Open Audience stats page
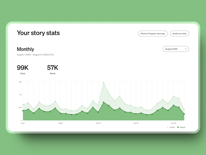This screenshot has width=206, height=155. tap(179, 34)
